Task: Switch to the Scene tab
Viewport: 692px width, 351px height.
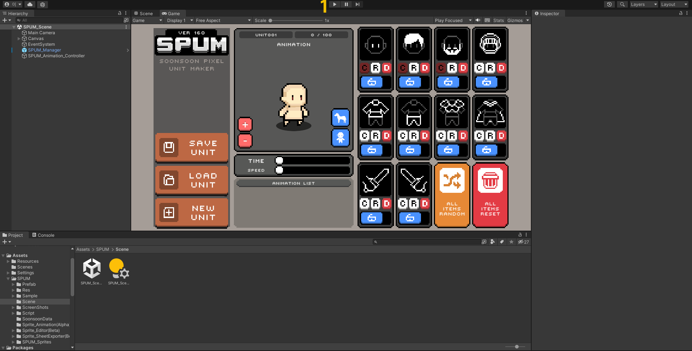Action: click(x=143, y=13)
